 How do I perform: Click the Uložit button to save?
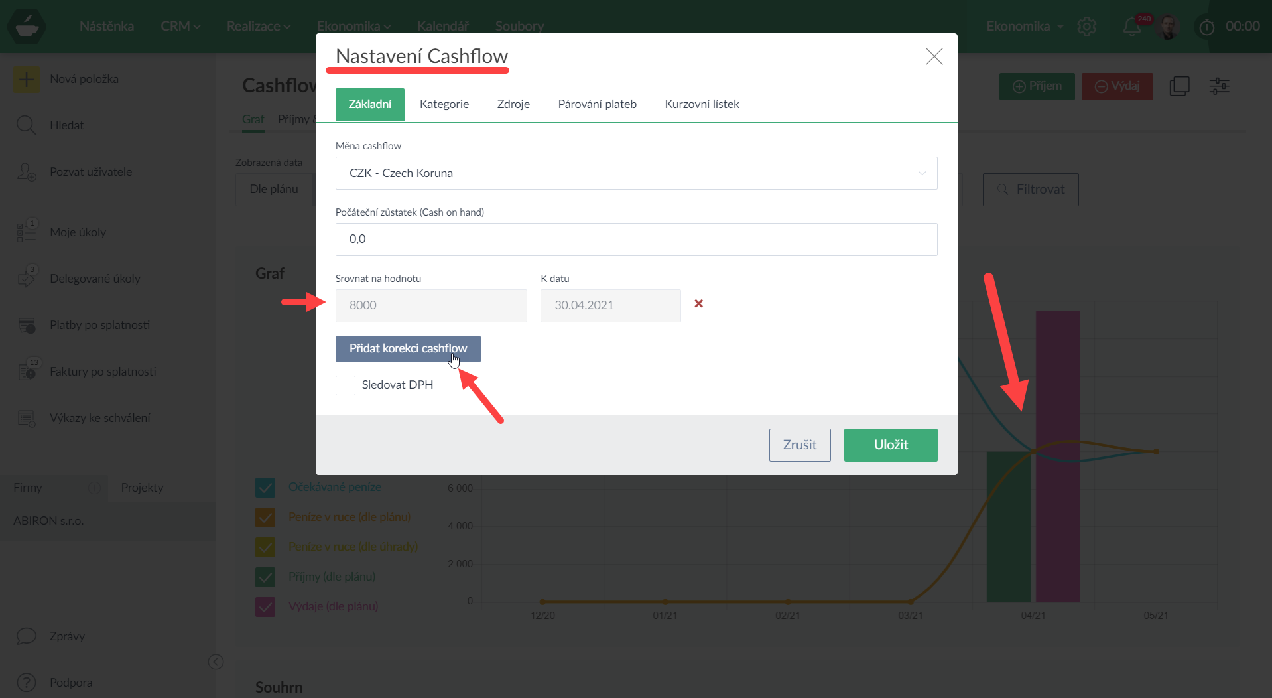[890, 445]
